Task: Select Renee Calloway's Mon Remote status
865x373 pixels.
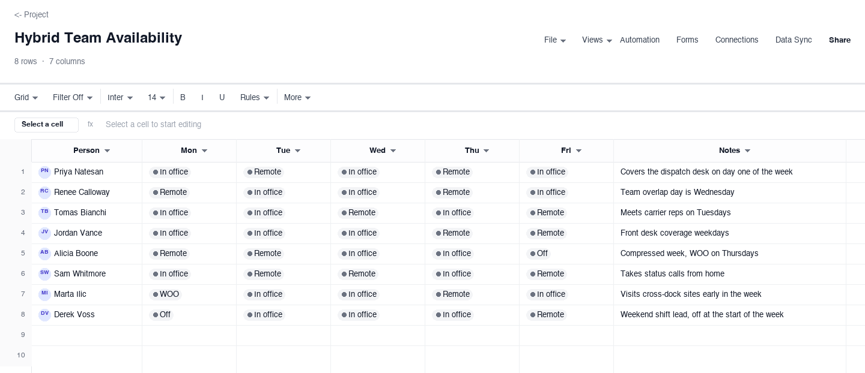Action: pyautogui.click(x=169, y=192)
